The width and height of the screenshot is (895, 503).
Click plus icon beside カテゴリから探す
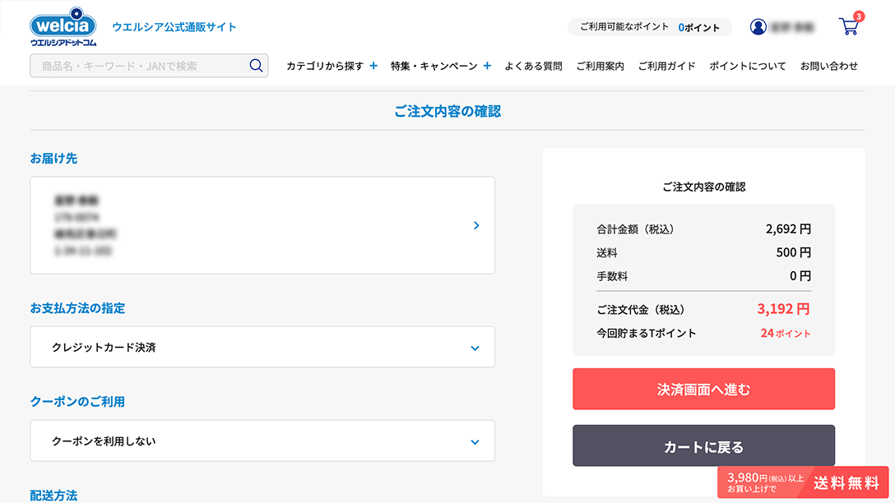373,66
